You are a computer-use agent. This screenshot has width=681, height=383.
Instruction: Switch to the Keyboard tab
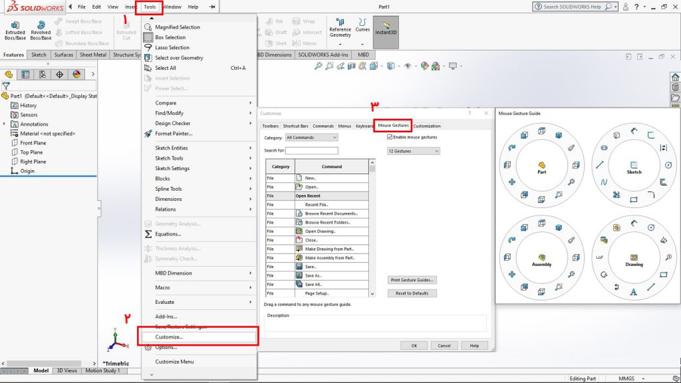coord(364,126)
